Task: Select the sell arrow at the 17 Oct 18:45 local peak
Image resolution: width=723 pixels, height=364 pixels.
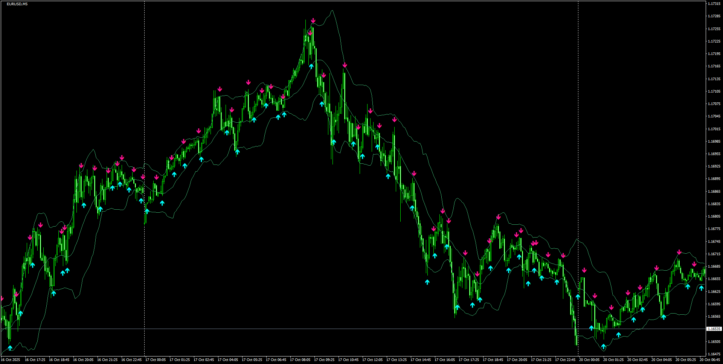Action: 498,216
